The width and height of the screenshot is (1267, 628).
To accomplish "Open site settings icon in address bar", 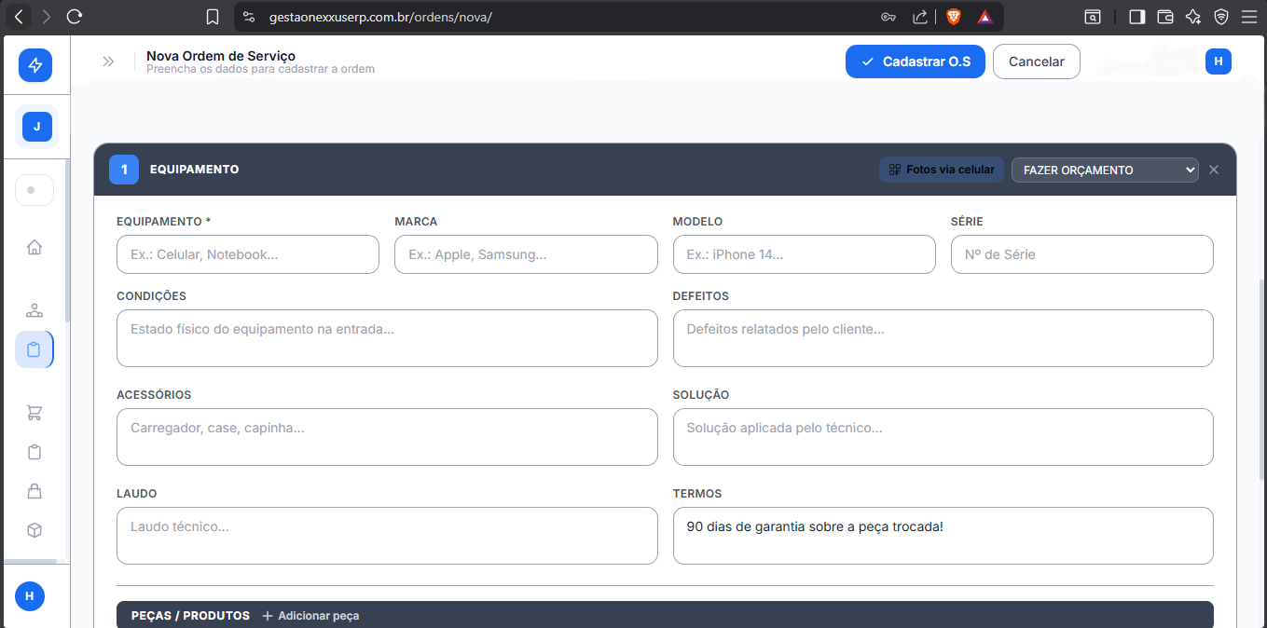I will tap(248, 17).
